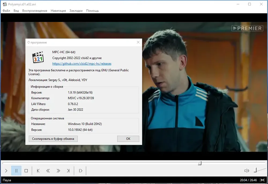Click the frame-step icon

click(x=80, y=171)
